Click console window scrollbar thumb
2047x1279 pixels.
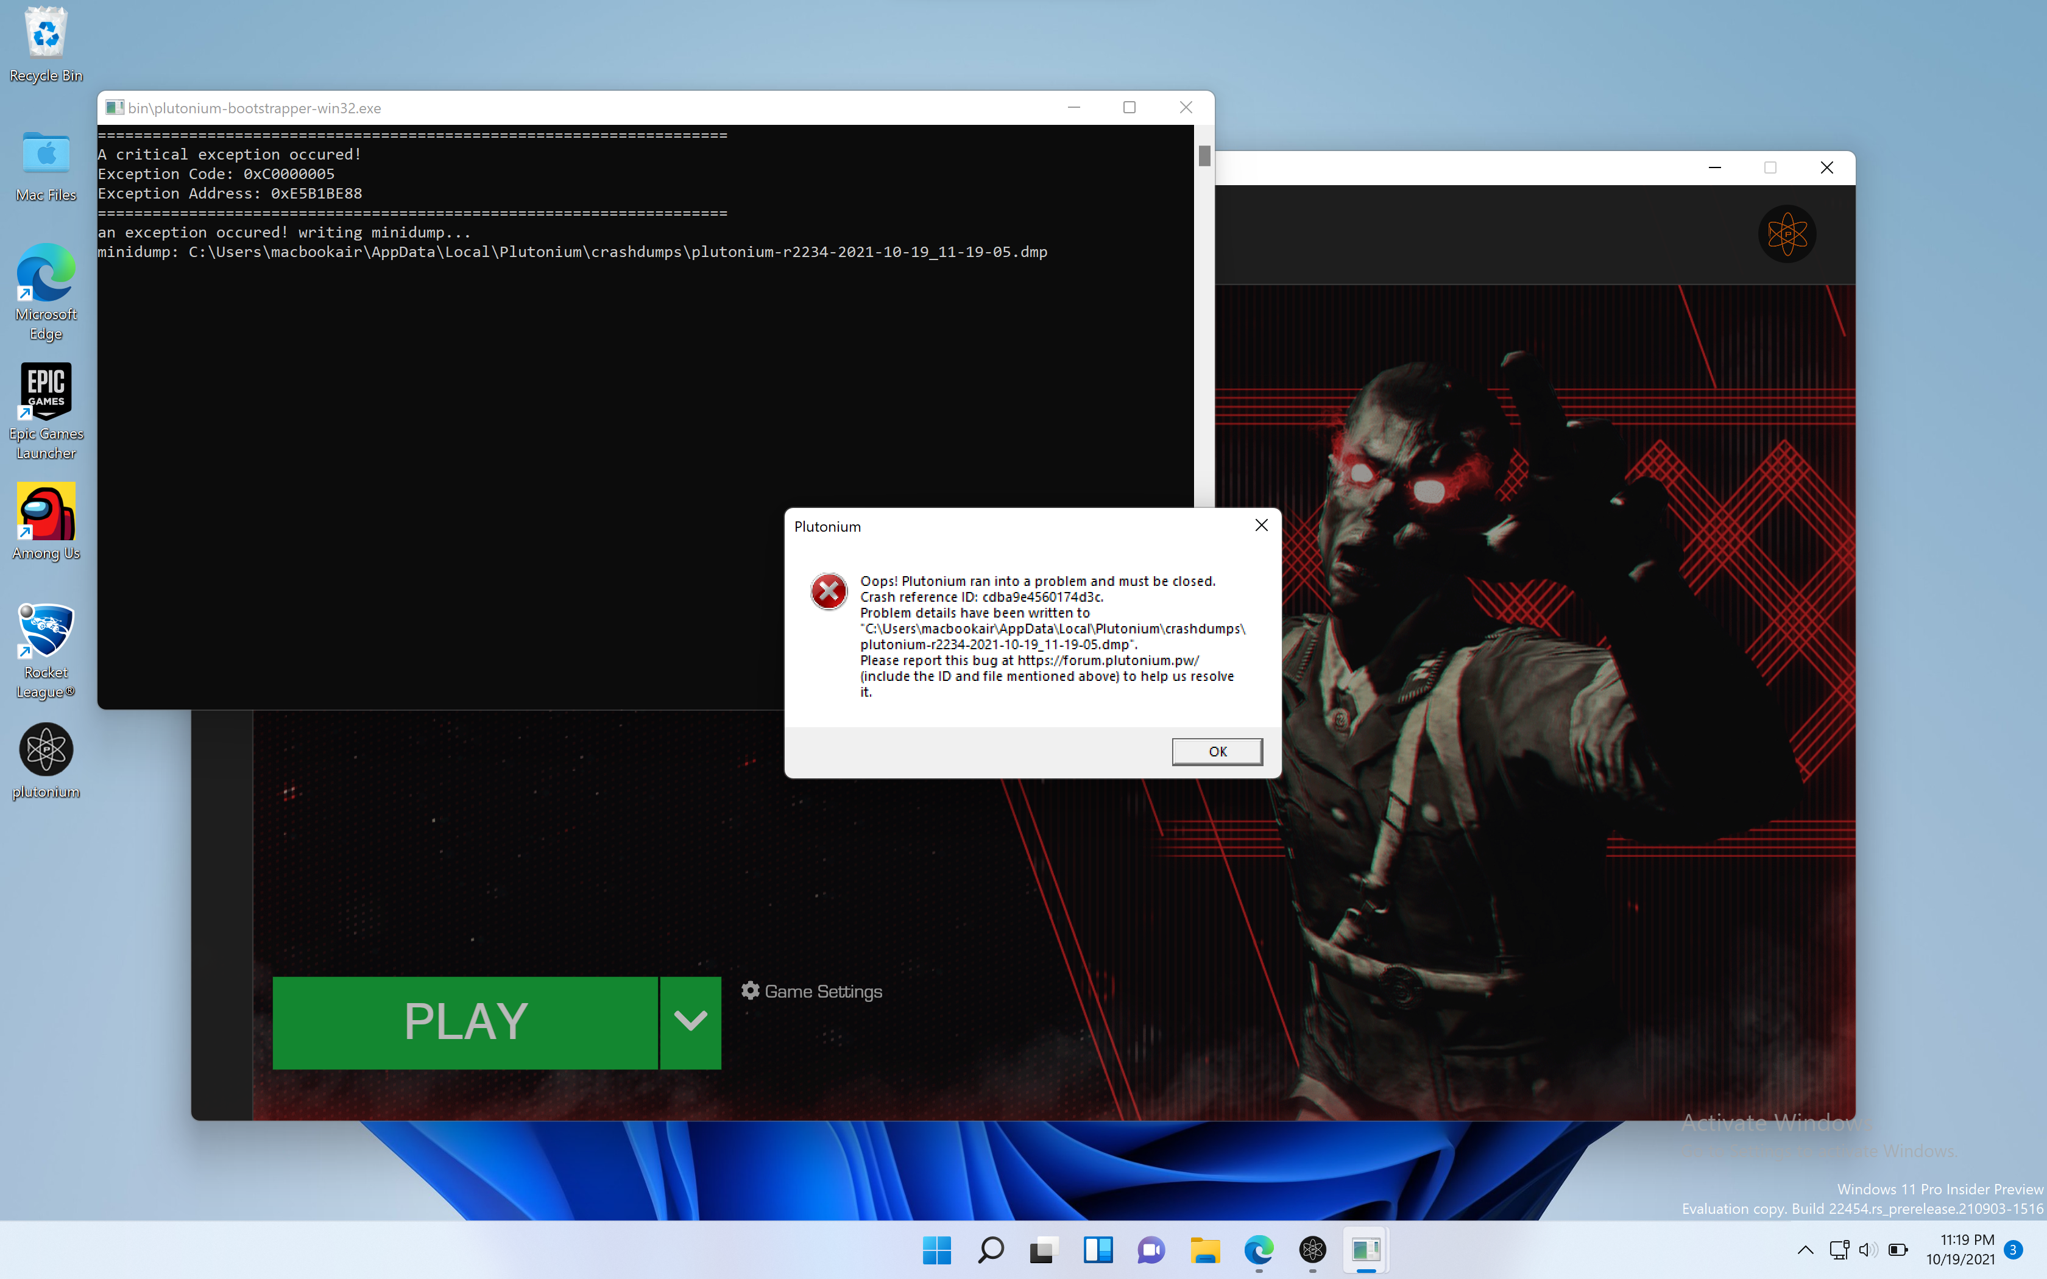point(1204,156)
